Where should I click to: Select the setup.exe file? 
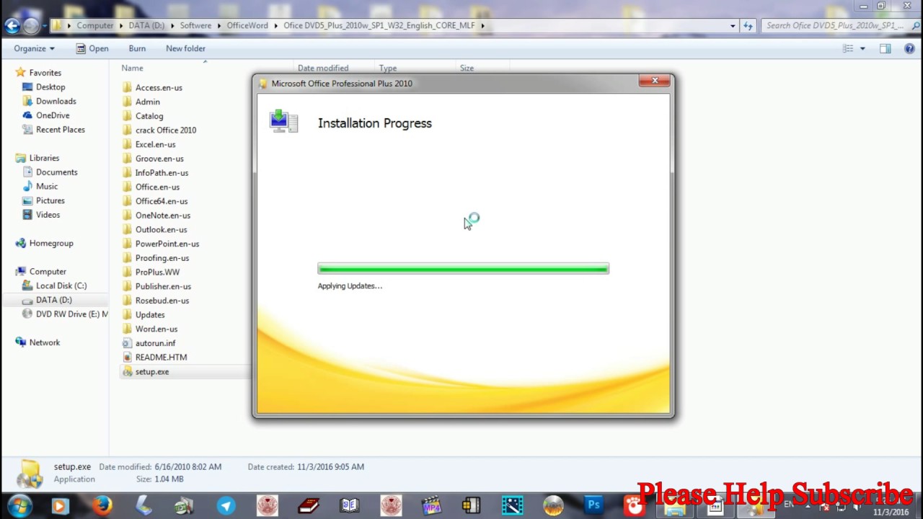tap(152, 372)
